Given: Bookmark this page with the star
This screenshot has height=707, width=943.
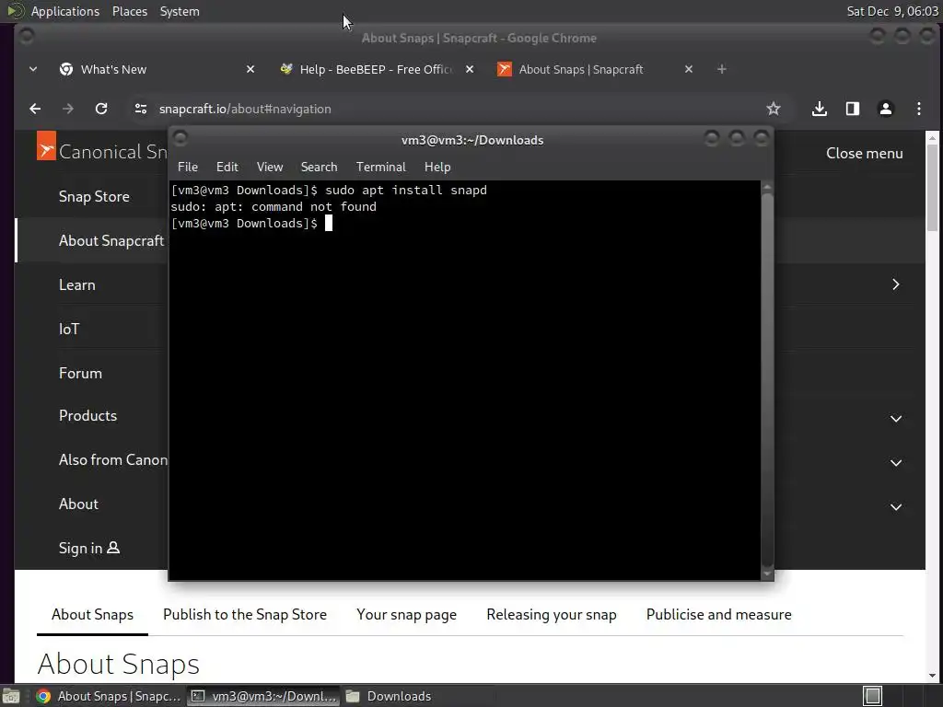Looking at the screenshot, I should 774,109.
